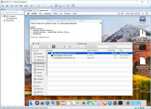Open Terminal in the Dock

point(121,103)
